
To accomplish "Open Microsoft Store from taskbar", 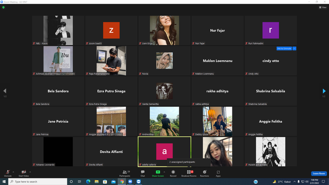I will (x=105, y=181).
